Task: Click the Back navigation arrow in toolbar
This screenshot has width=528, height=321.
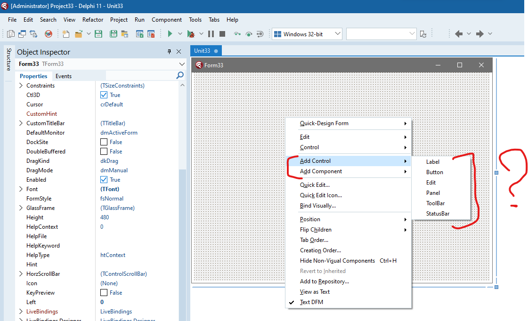Action: click(459, 34)
